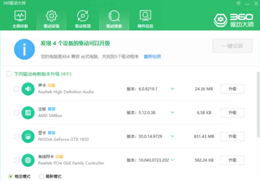Select the 最新模式 radio button
This screenshot has width=260, height=181.
(x=41, y=176)
